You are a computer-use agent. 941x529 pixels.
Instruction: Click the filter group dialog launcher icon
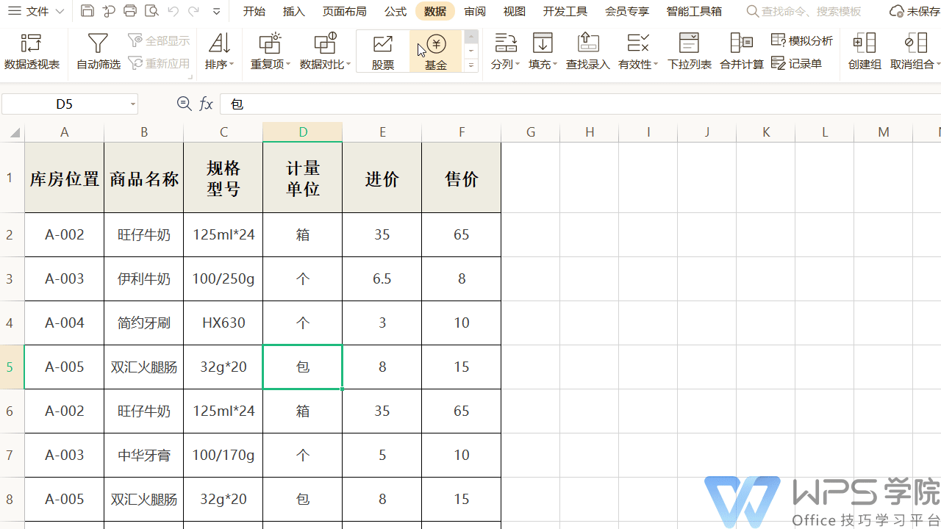(x=190, y=76)
